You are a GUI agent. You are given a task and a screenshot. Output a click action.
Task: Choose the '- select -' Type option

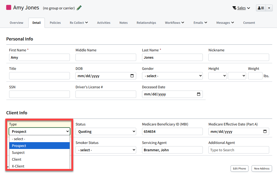[x=39, y=139]
